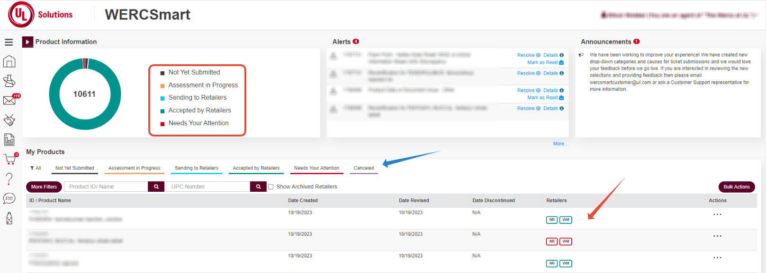766x273 pixels.
Task: Click red NR retailer badge in second product row
Action: pyautogui.click(x=552, y=241)
